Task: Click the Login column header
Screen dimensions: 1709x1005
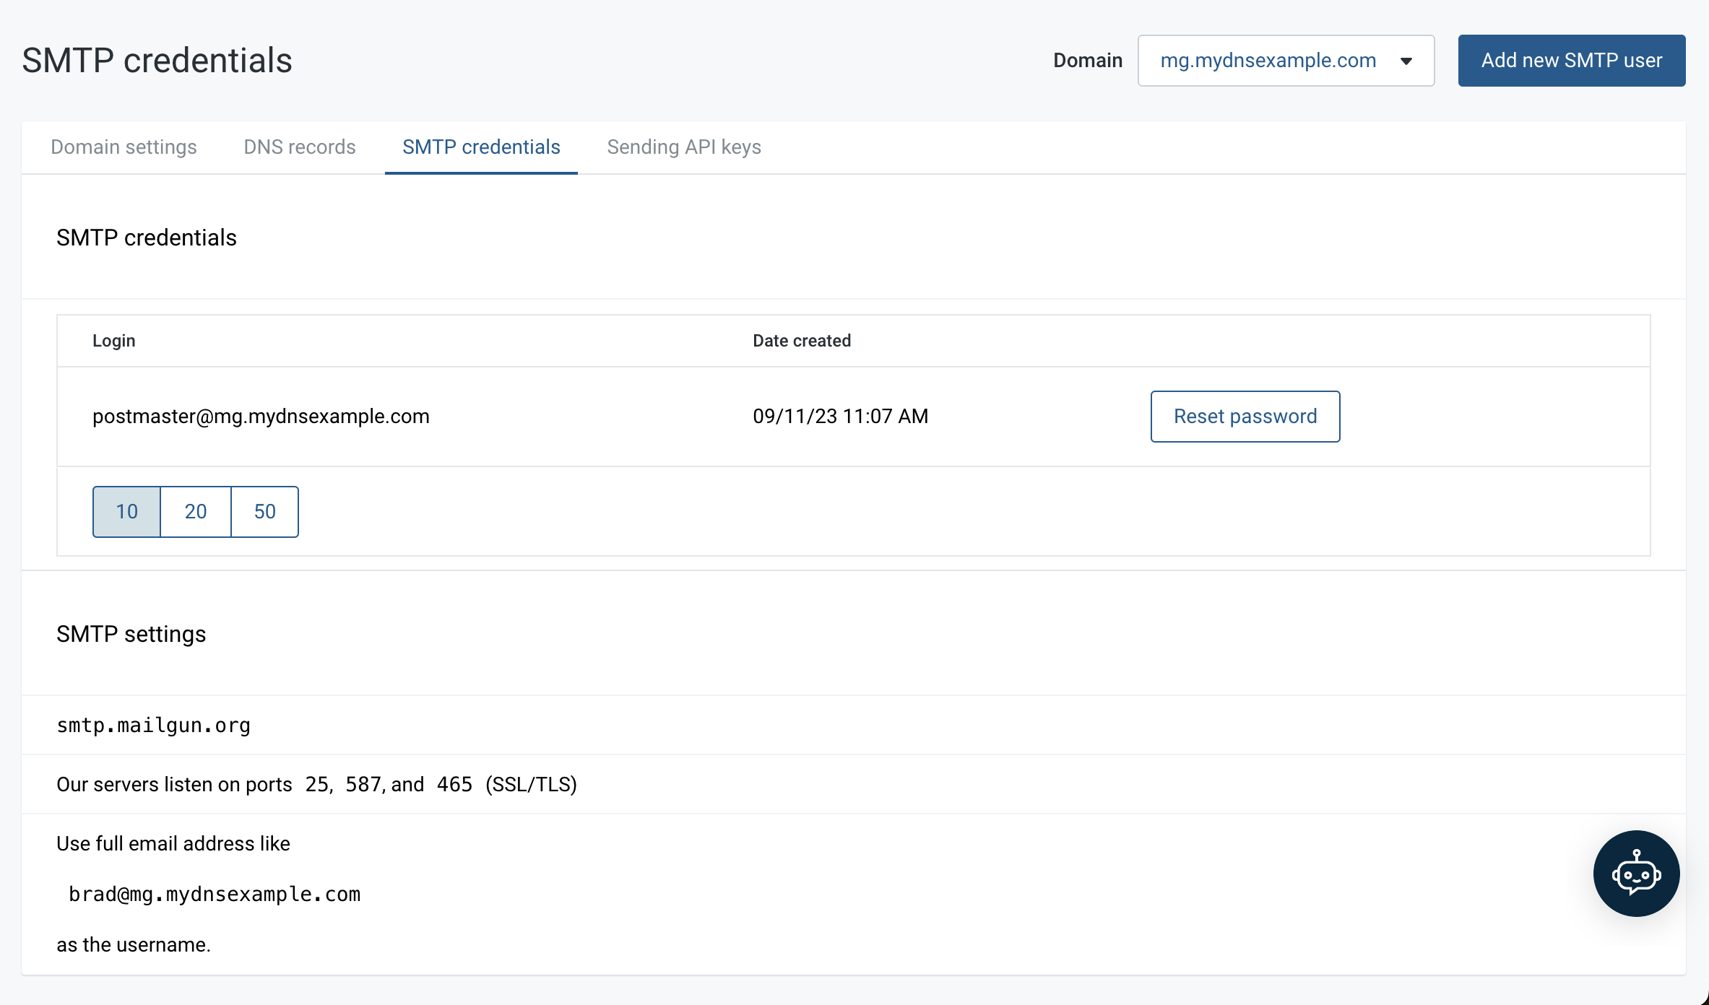Action: tap(113, 340)
